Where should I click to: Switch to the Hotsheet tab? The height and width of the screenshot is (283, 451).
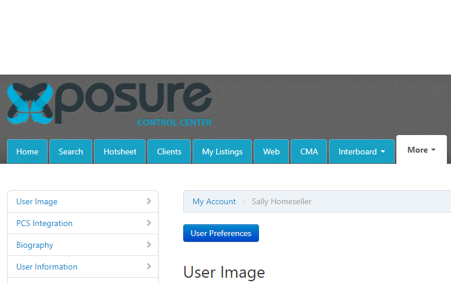[120, 151]
